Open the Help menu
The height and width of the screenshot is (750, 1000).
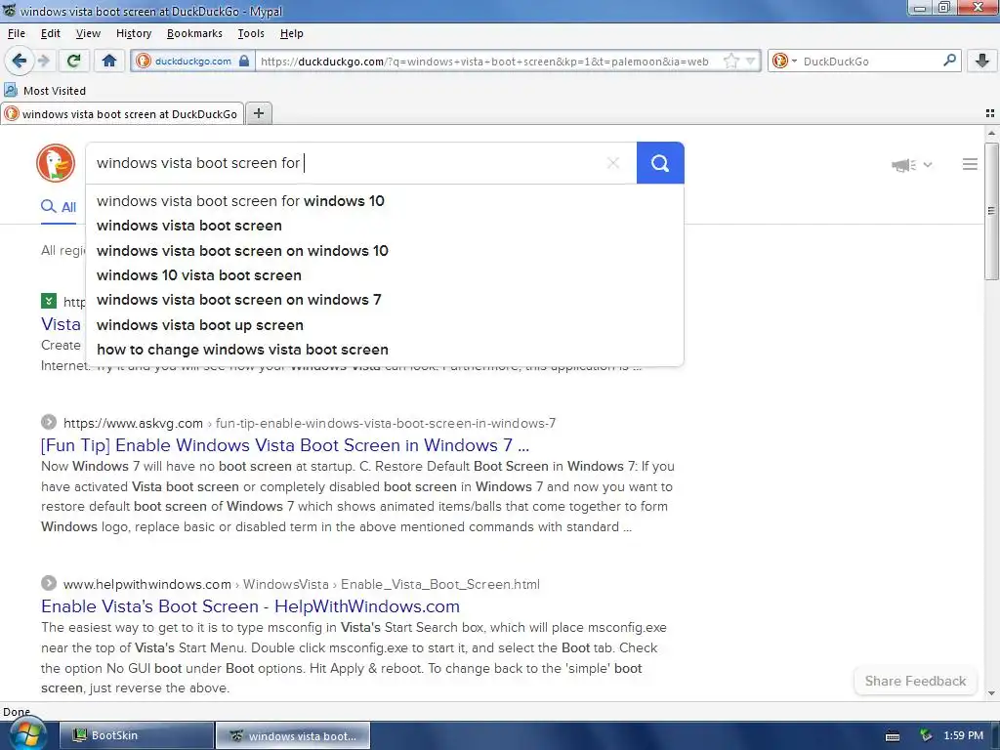click(291, 33)
